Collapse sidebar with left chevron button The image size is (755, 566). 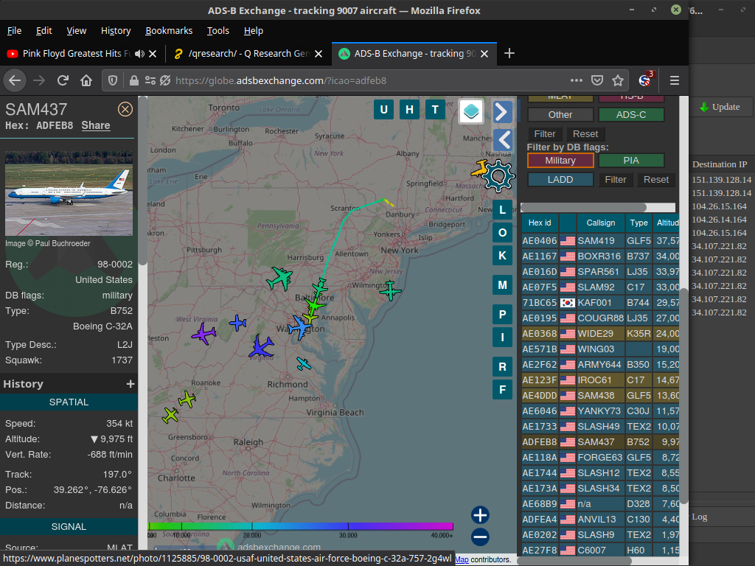[x=504, y=140]
